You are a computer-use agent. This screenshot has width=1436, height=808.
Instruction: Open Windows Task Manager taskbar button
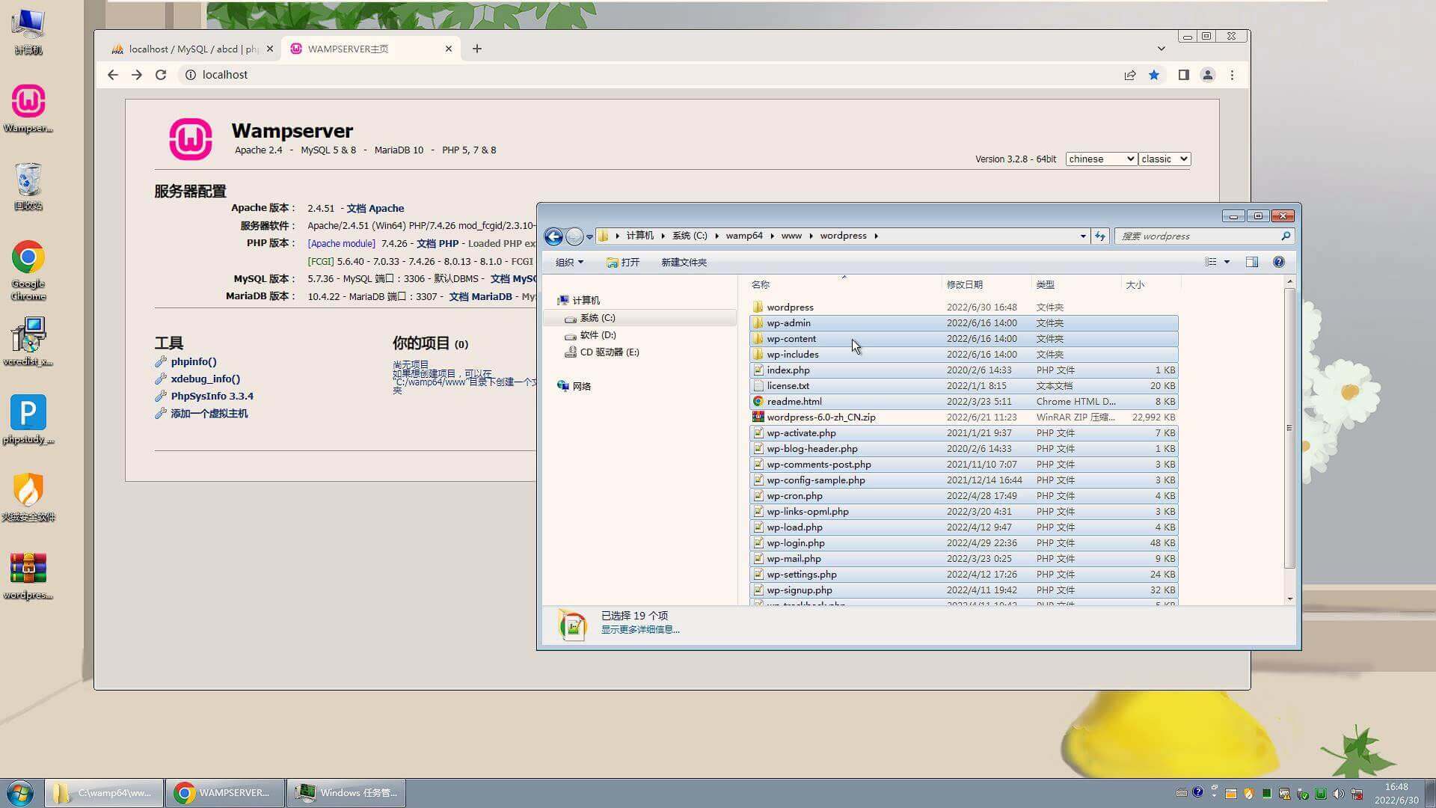[x=346, y=793]
